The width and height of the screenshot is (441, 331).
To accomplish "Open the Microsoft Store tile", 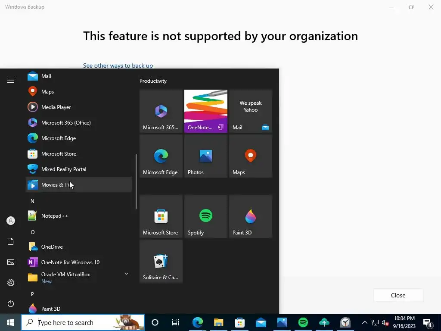I will point(161,216).
